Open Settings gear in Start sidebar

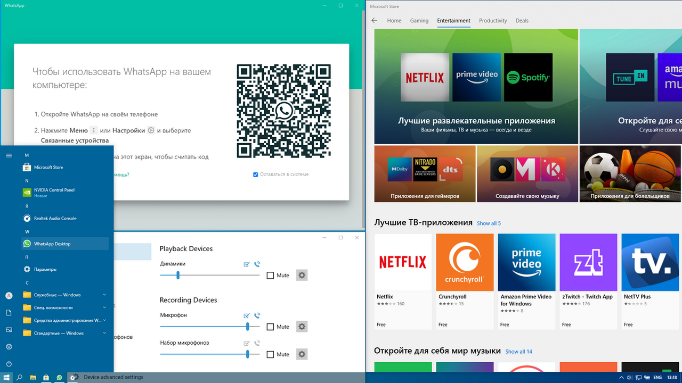coord(9,347)
